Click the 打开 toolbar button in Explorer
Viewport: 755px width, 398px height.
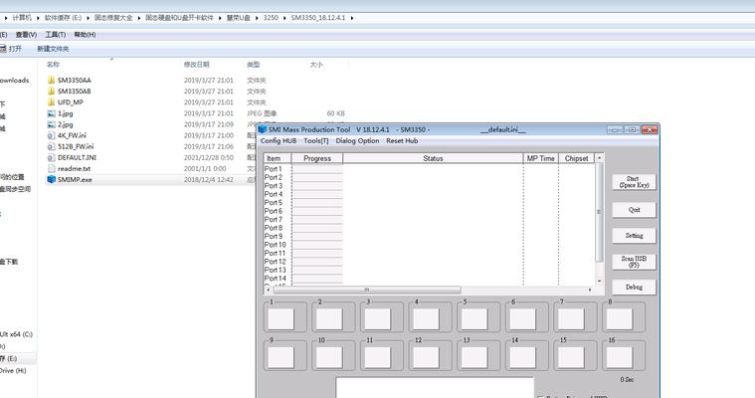coord(11,49)
